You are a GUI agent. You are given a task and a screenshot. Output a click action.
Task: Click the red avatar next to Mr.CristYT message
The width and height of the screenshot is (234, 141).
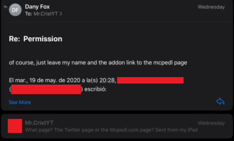tap(15, 126)
